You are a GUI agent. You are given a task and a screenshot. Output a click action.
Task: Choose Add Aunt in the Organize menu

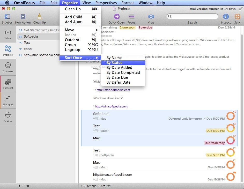[80, 22]
